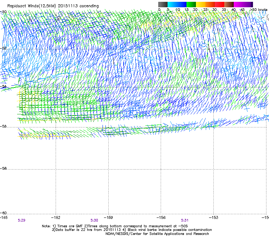Click the gray 0-5 knots legend swatch
The height and width of the screenshot is (236, 269).
pyautogui.click(x=163, y=4)
